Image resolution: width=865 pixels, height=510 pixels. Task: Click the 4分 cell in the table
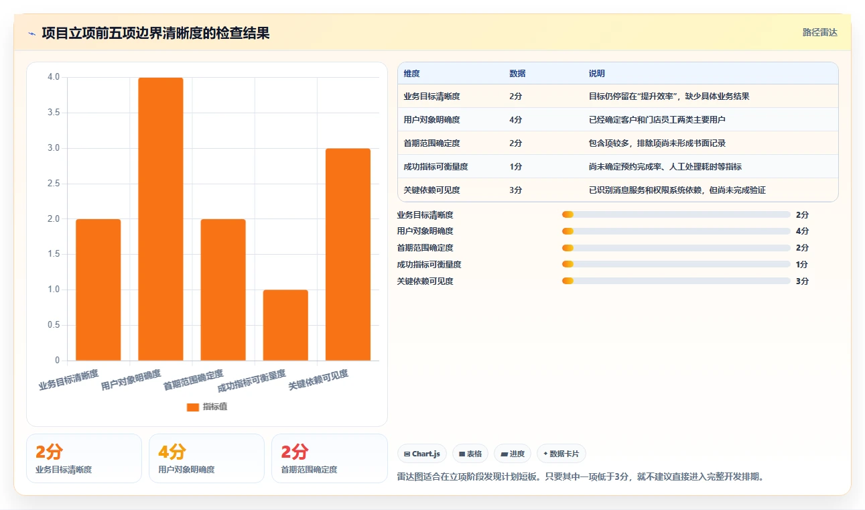(x=515, y=119)
